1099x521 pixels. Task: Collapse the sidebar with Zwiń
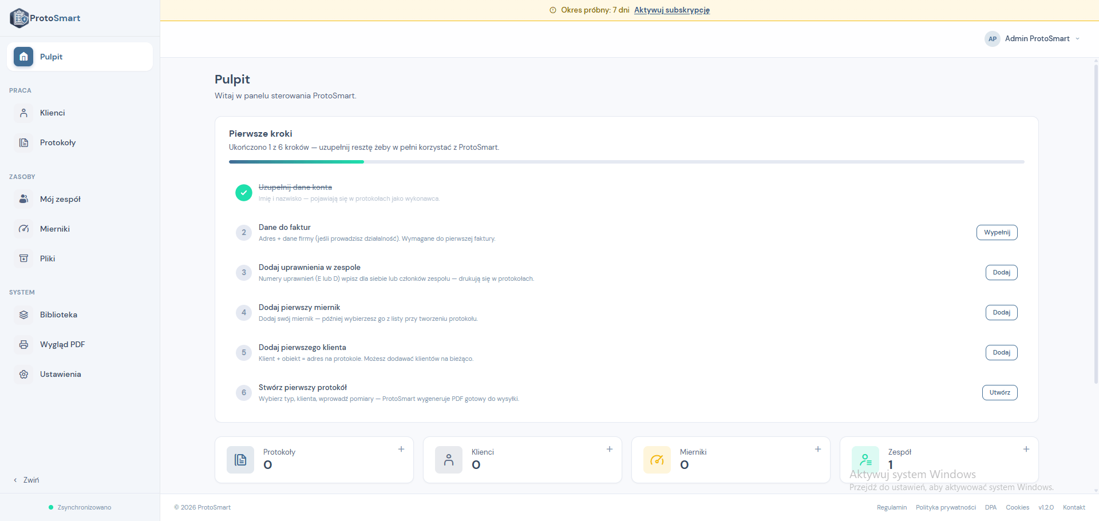26,480
